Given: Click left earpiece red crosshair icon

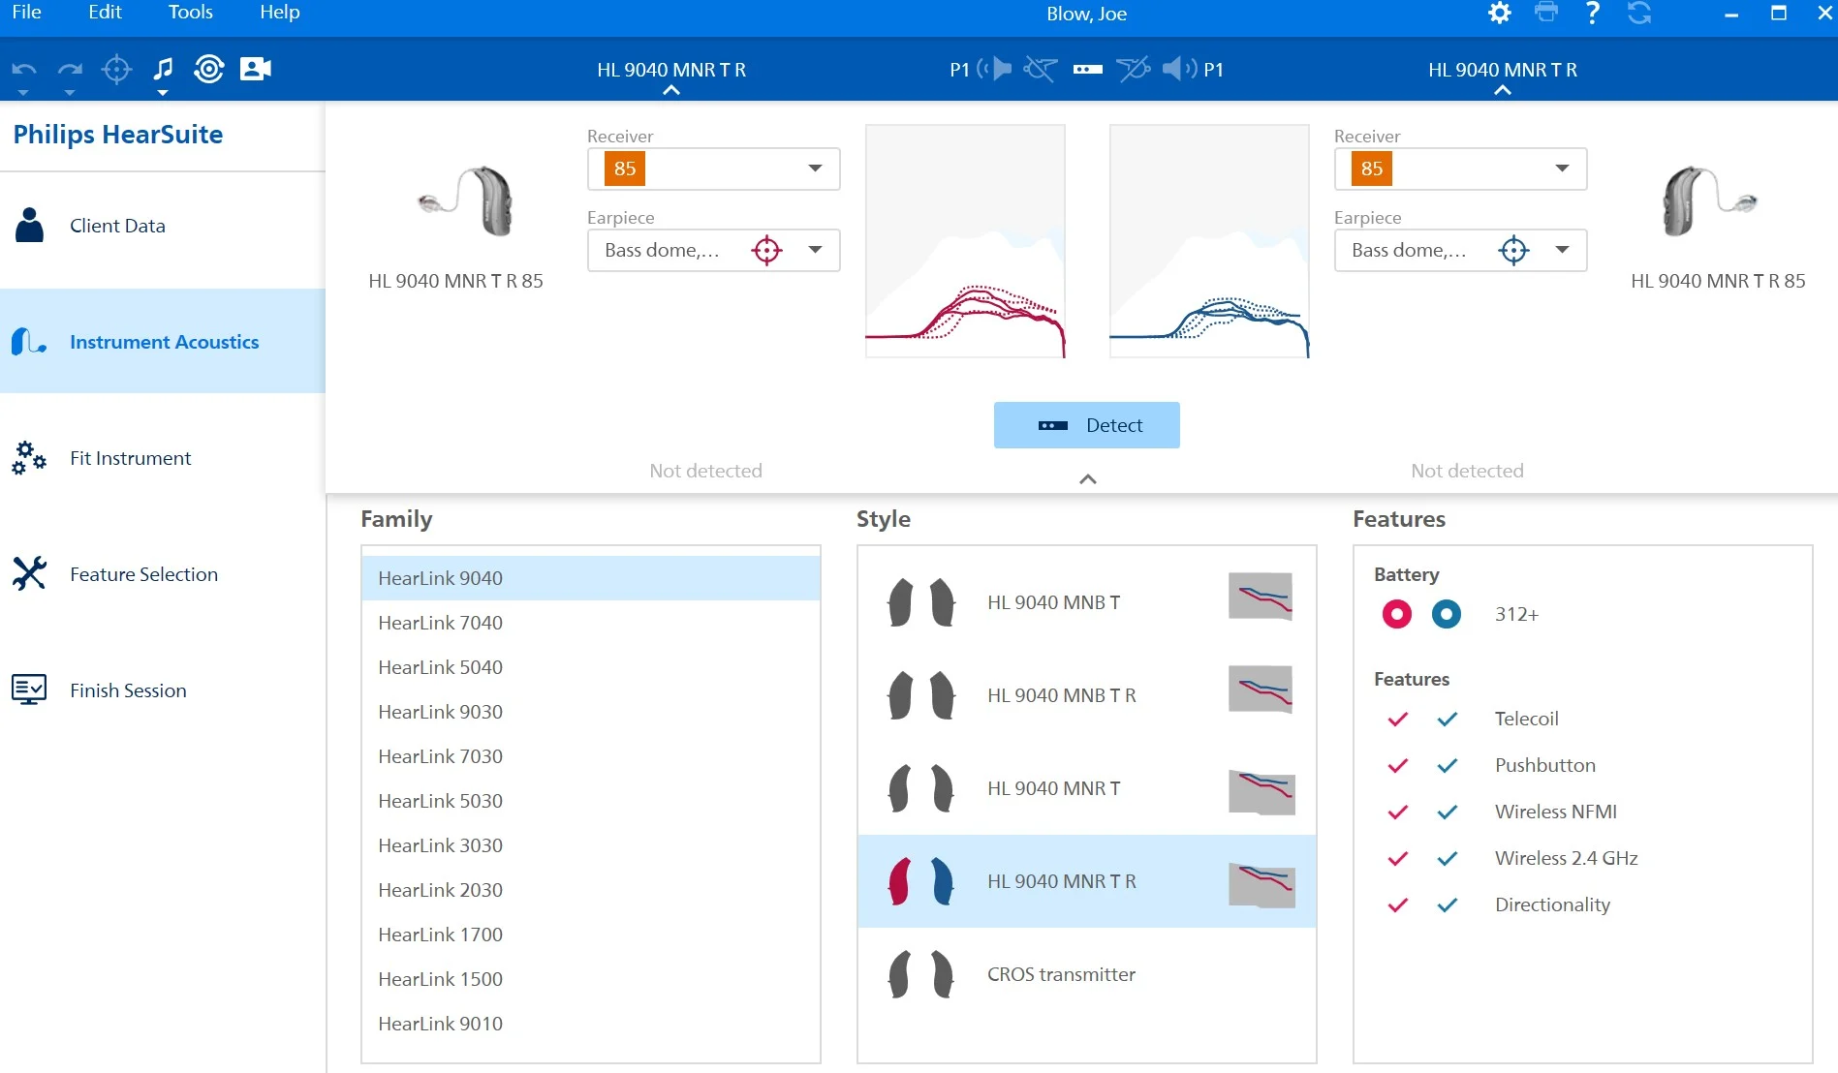Looking at the screenshot, I should pos(766,250).
